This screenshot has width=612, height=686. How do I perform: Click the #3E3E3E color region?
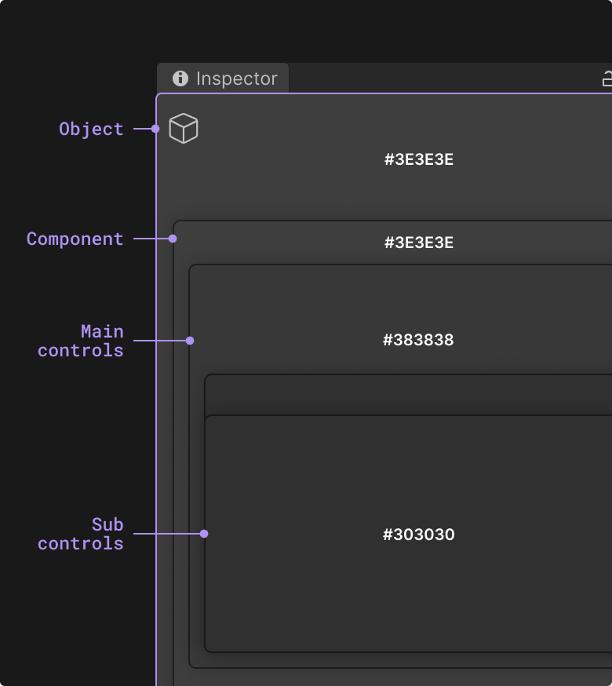tap(419, 159)
